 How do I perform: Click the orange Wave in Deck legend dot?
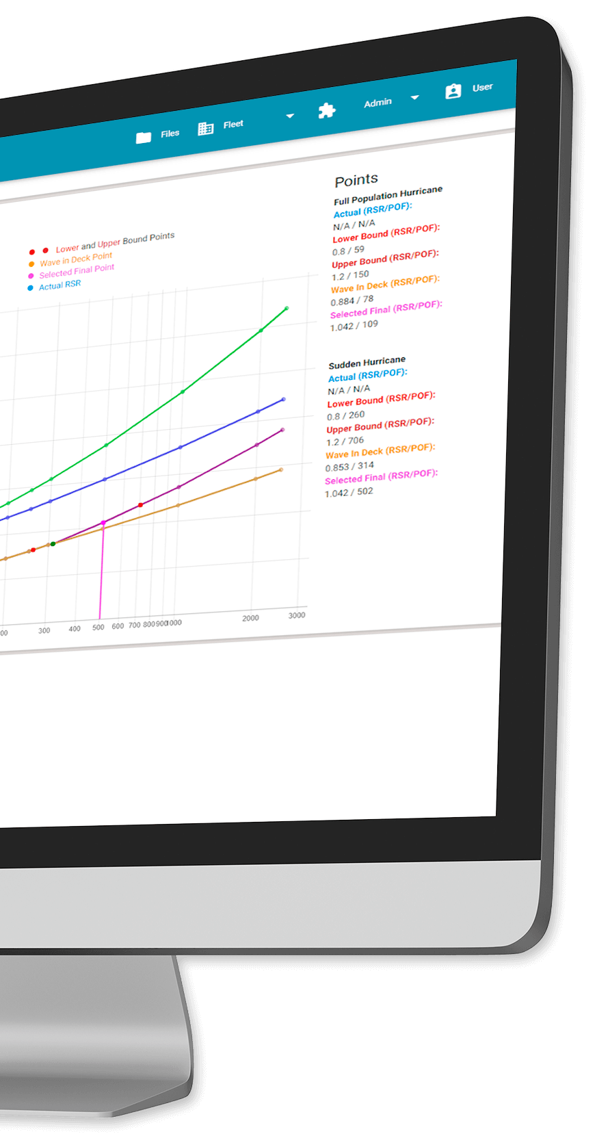tap(31, 264)
